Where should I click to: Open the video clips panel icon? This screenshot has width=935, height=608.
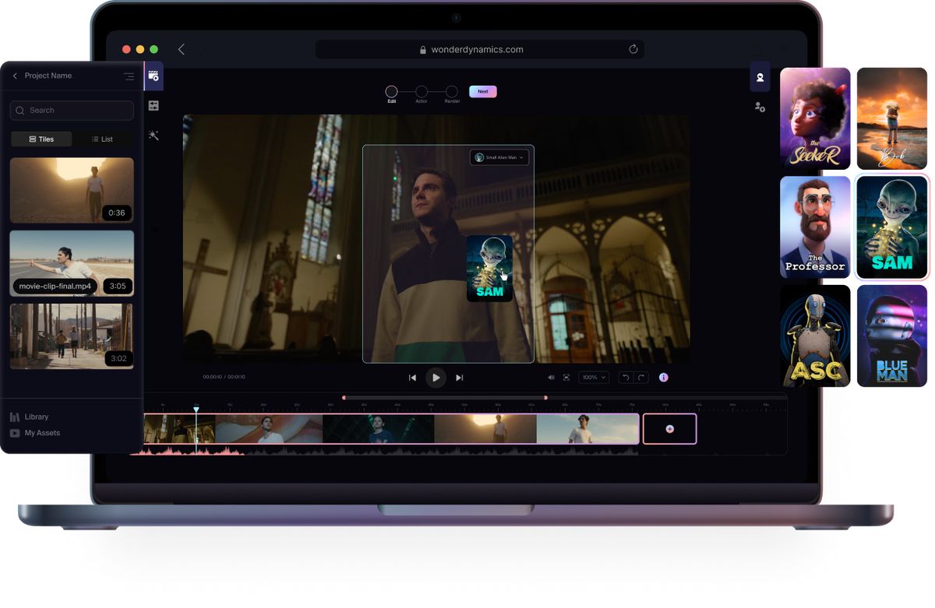[153, 76]
